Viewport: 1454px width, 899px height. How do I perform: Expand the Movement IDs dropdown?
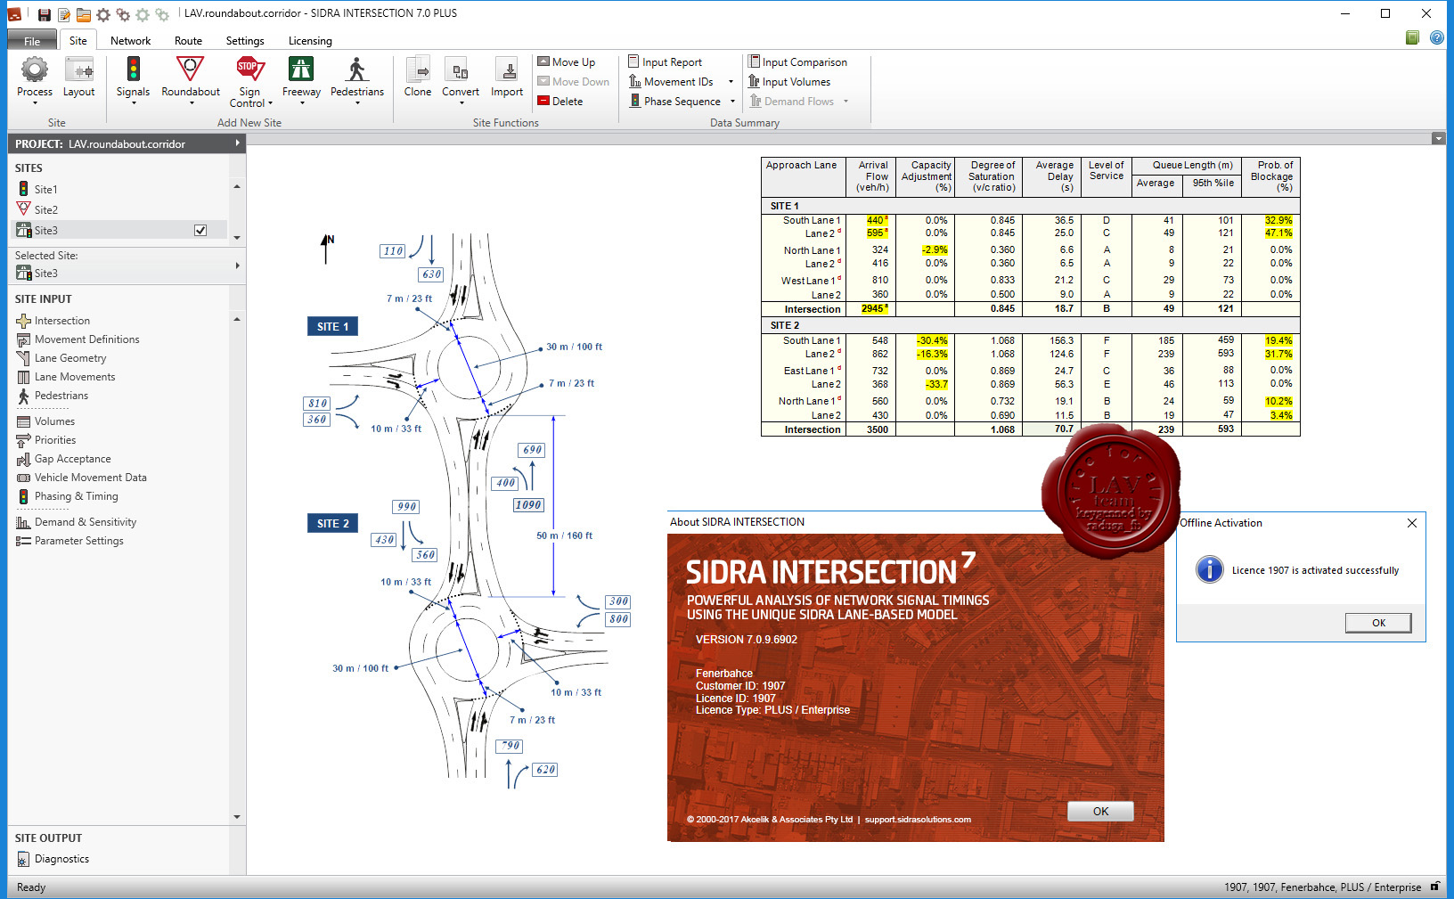[x=731, y=82]
